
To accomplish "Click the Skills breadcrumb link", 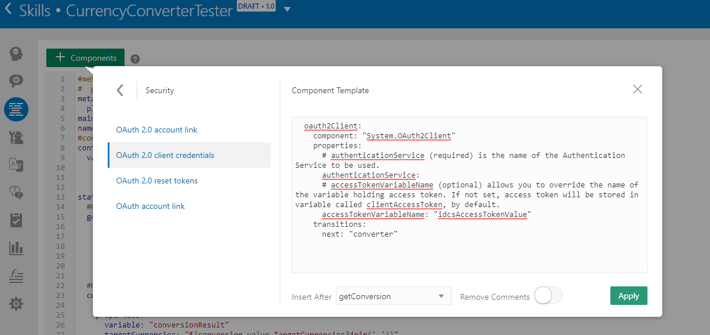I will coord(36,10).
